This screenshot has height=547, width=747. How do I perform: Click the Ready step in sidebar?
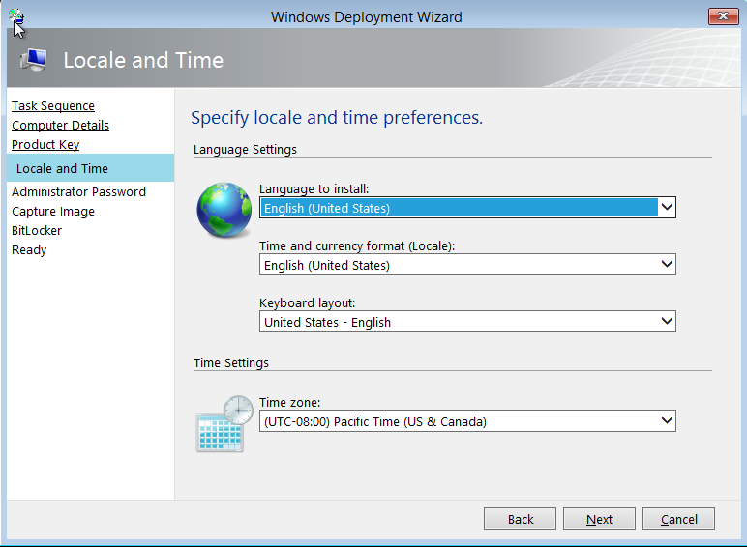29,250
